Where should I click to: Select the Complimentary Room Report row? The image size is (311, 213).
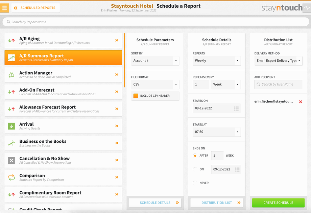tap(63, 194)
